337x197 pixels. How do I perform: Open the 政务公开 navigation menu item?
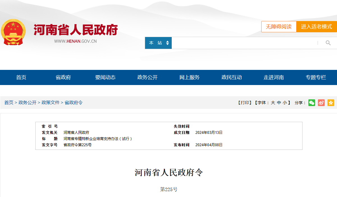147,77
